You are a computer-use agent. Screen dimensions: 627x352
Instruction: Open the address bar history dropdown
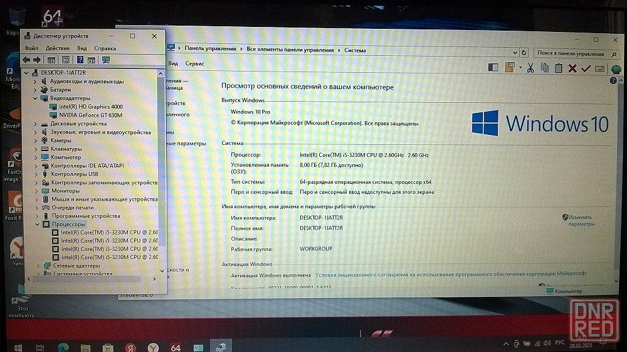coord(515,52)
